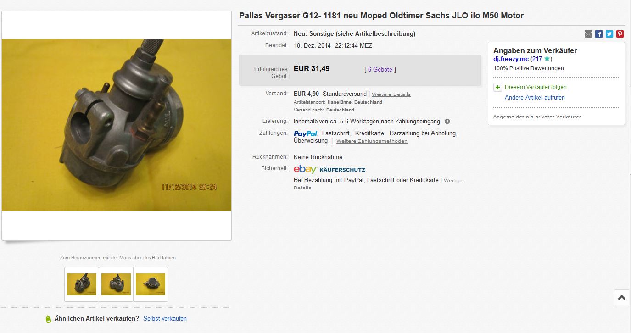Click the scroll-to-top arrow button
631x333 pixels.
(622, 298)
